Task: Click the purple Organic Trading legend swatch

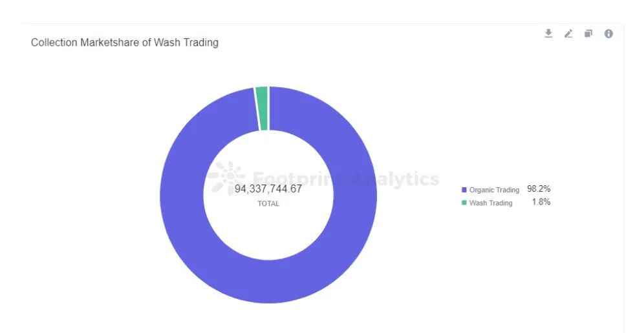Action: pos(464,190)
